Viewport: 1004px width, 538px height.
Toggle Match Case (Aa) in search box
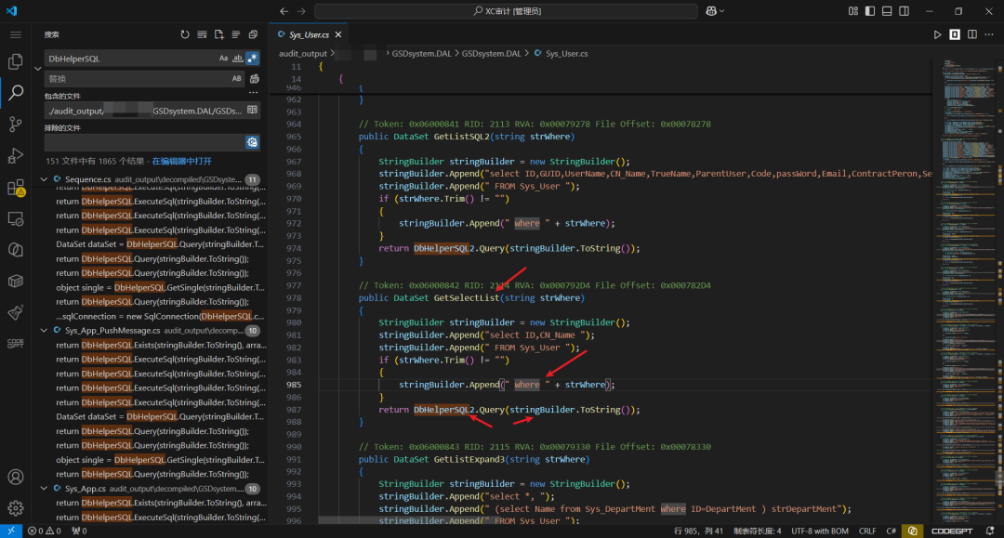click(x=223, y=59)
